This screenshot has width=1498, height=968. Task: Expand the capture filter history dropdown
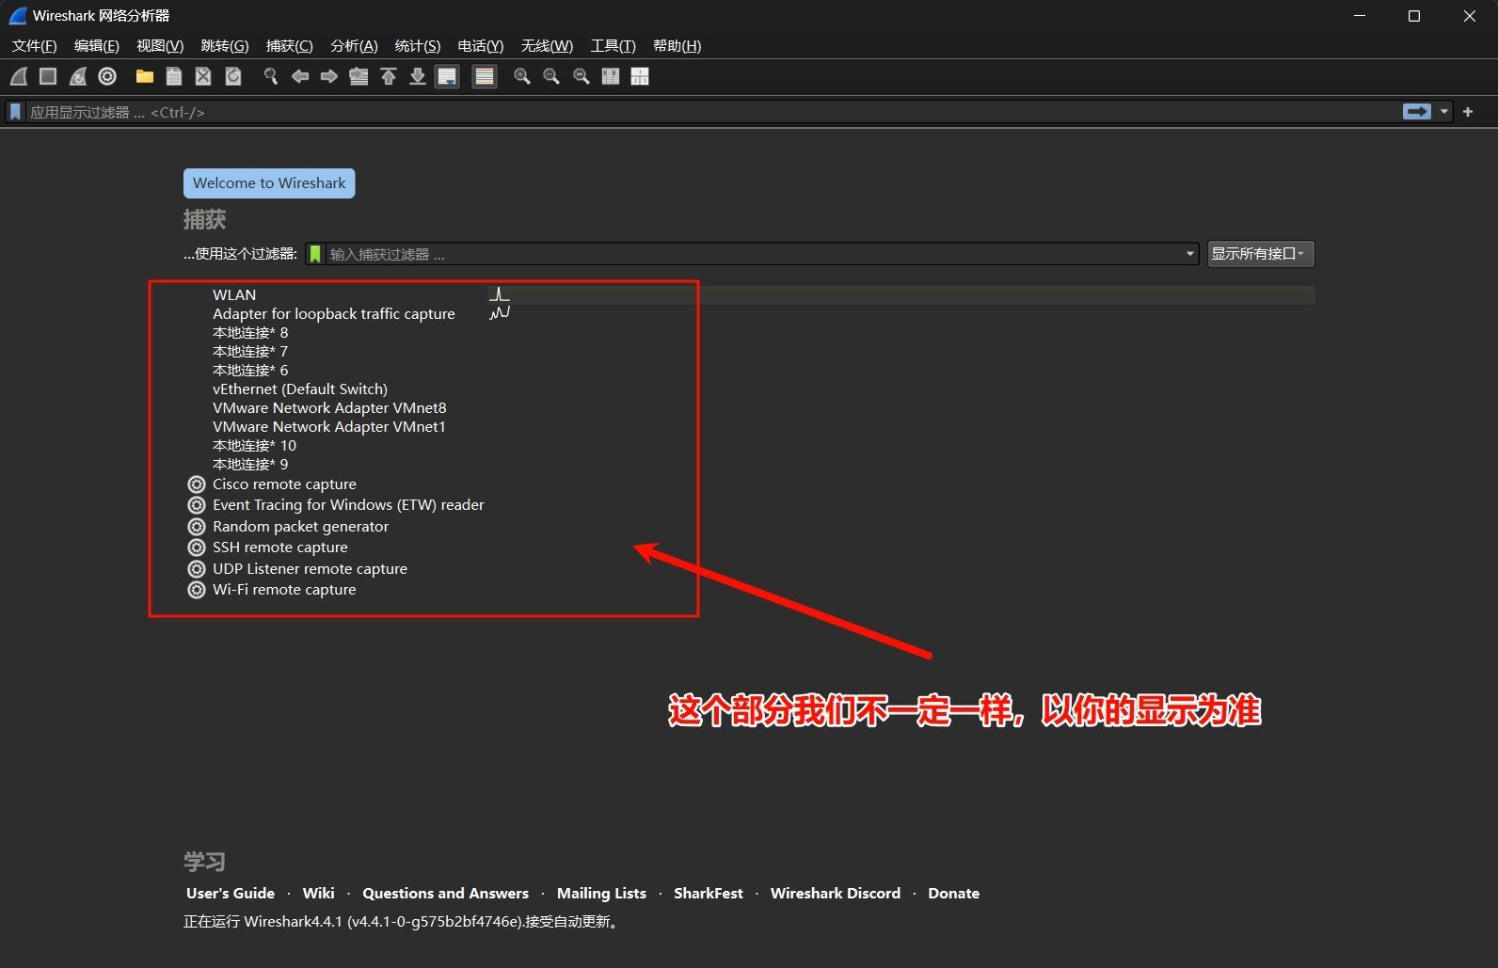click(1189, 254)
